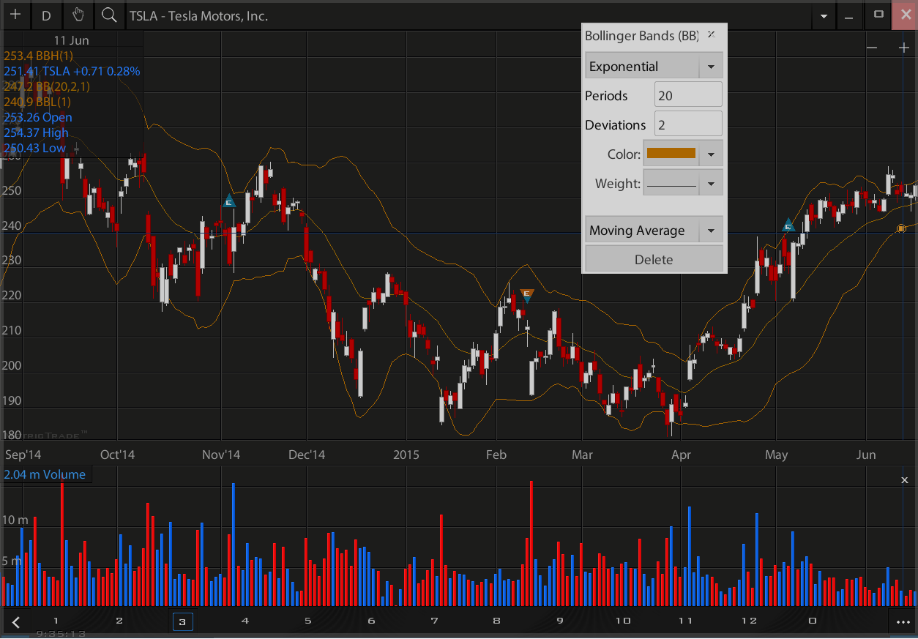This screenshot has height=639, width=918.
Task: Switch to workspace tab 8
Action: 497,621
